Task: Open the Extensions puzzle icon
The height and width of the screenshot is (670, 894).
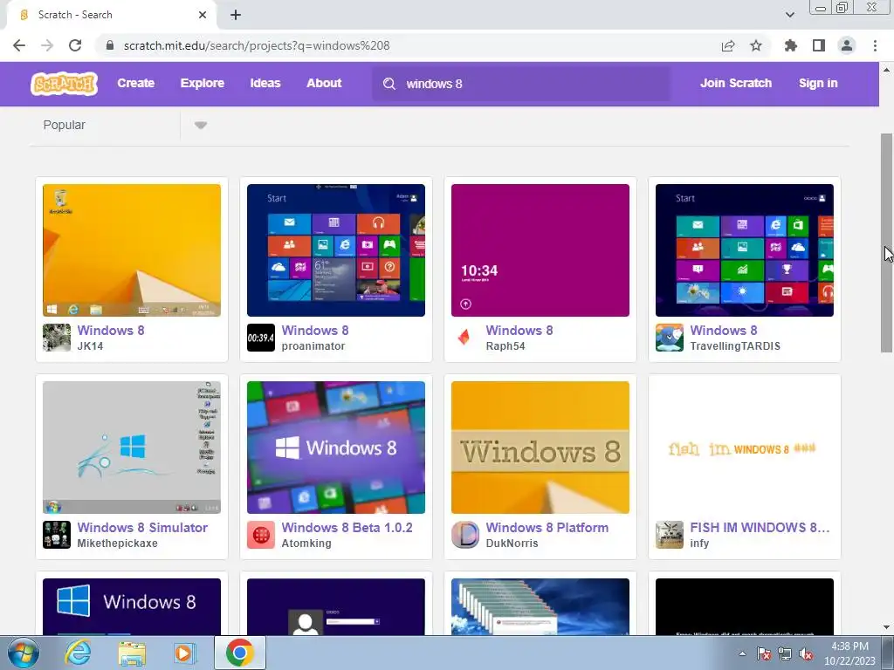Action: tap(790, 45)
